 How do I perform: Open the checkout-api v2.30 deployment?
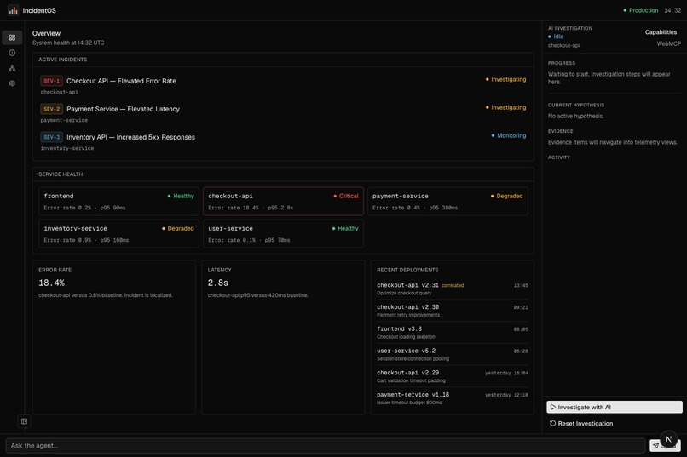tap(452, 311)
